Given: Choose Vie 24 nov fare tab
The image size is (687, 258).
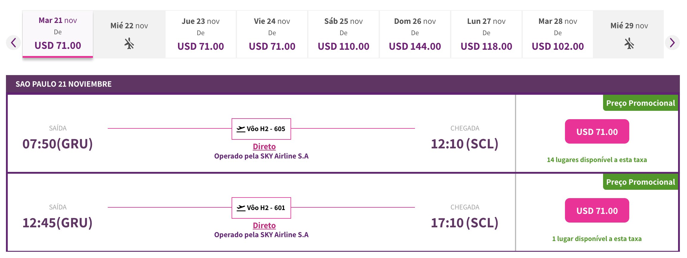Looking at the screenshot, I should pos(272,34).
